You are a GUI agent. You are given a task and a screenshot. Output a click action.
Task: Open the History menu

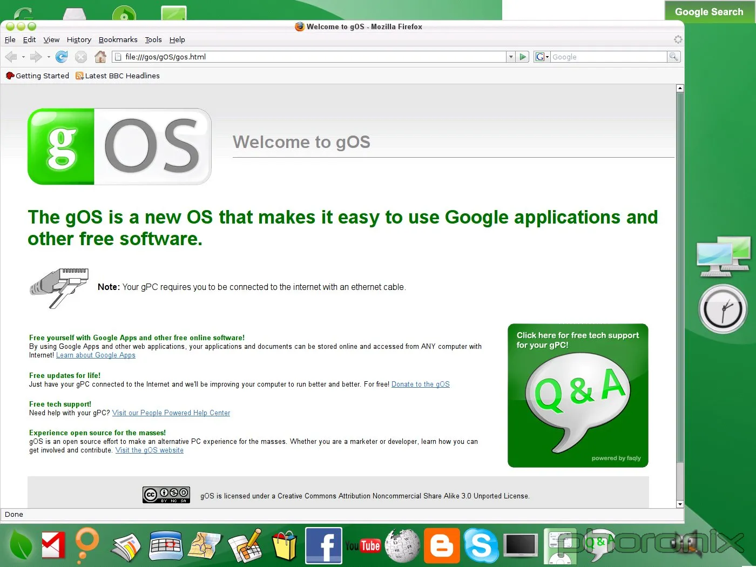(x=79, y=39)
